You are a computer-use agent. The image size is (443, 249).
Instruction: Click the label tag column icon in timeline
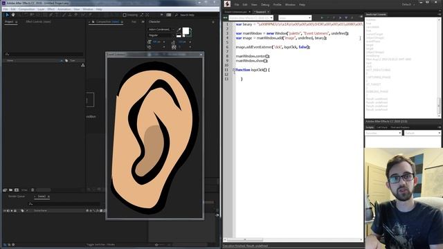pyautogui.click(x=22, y=210)
